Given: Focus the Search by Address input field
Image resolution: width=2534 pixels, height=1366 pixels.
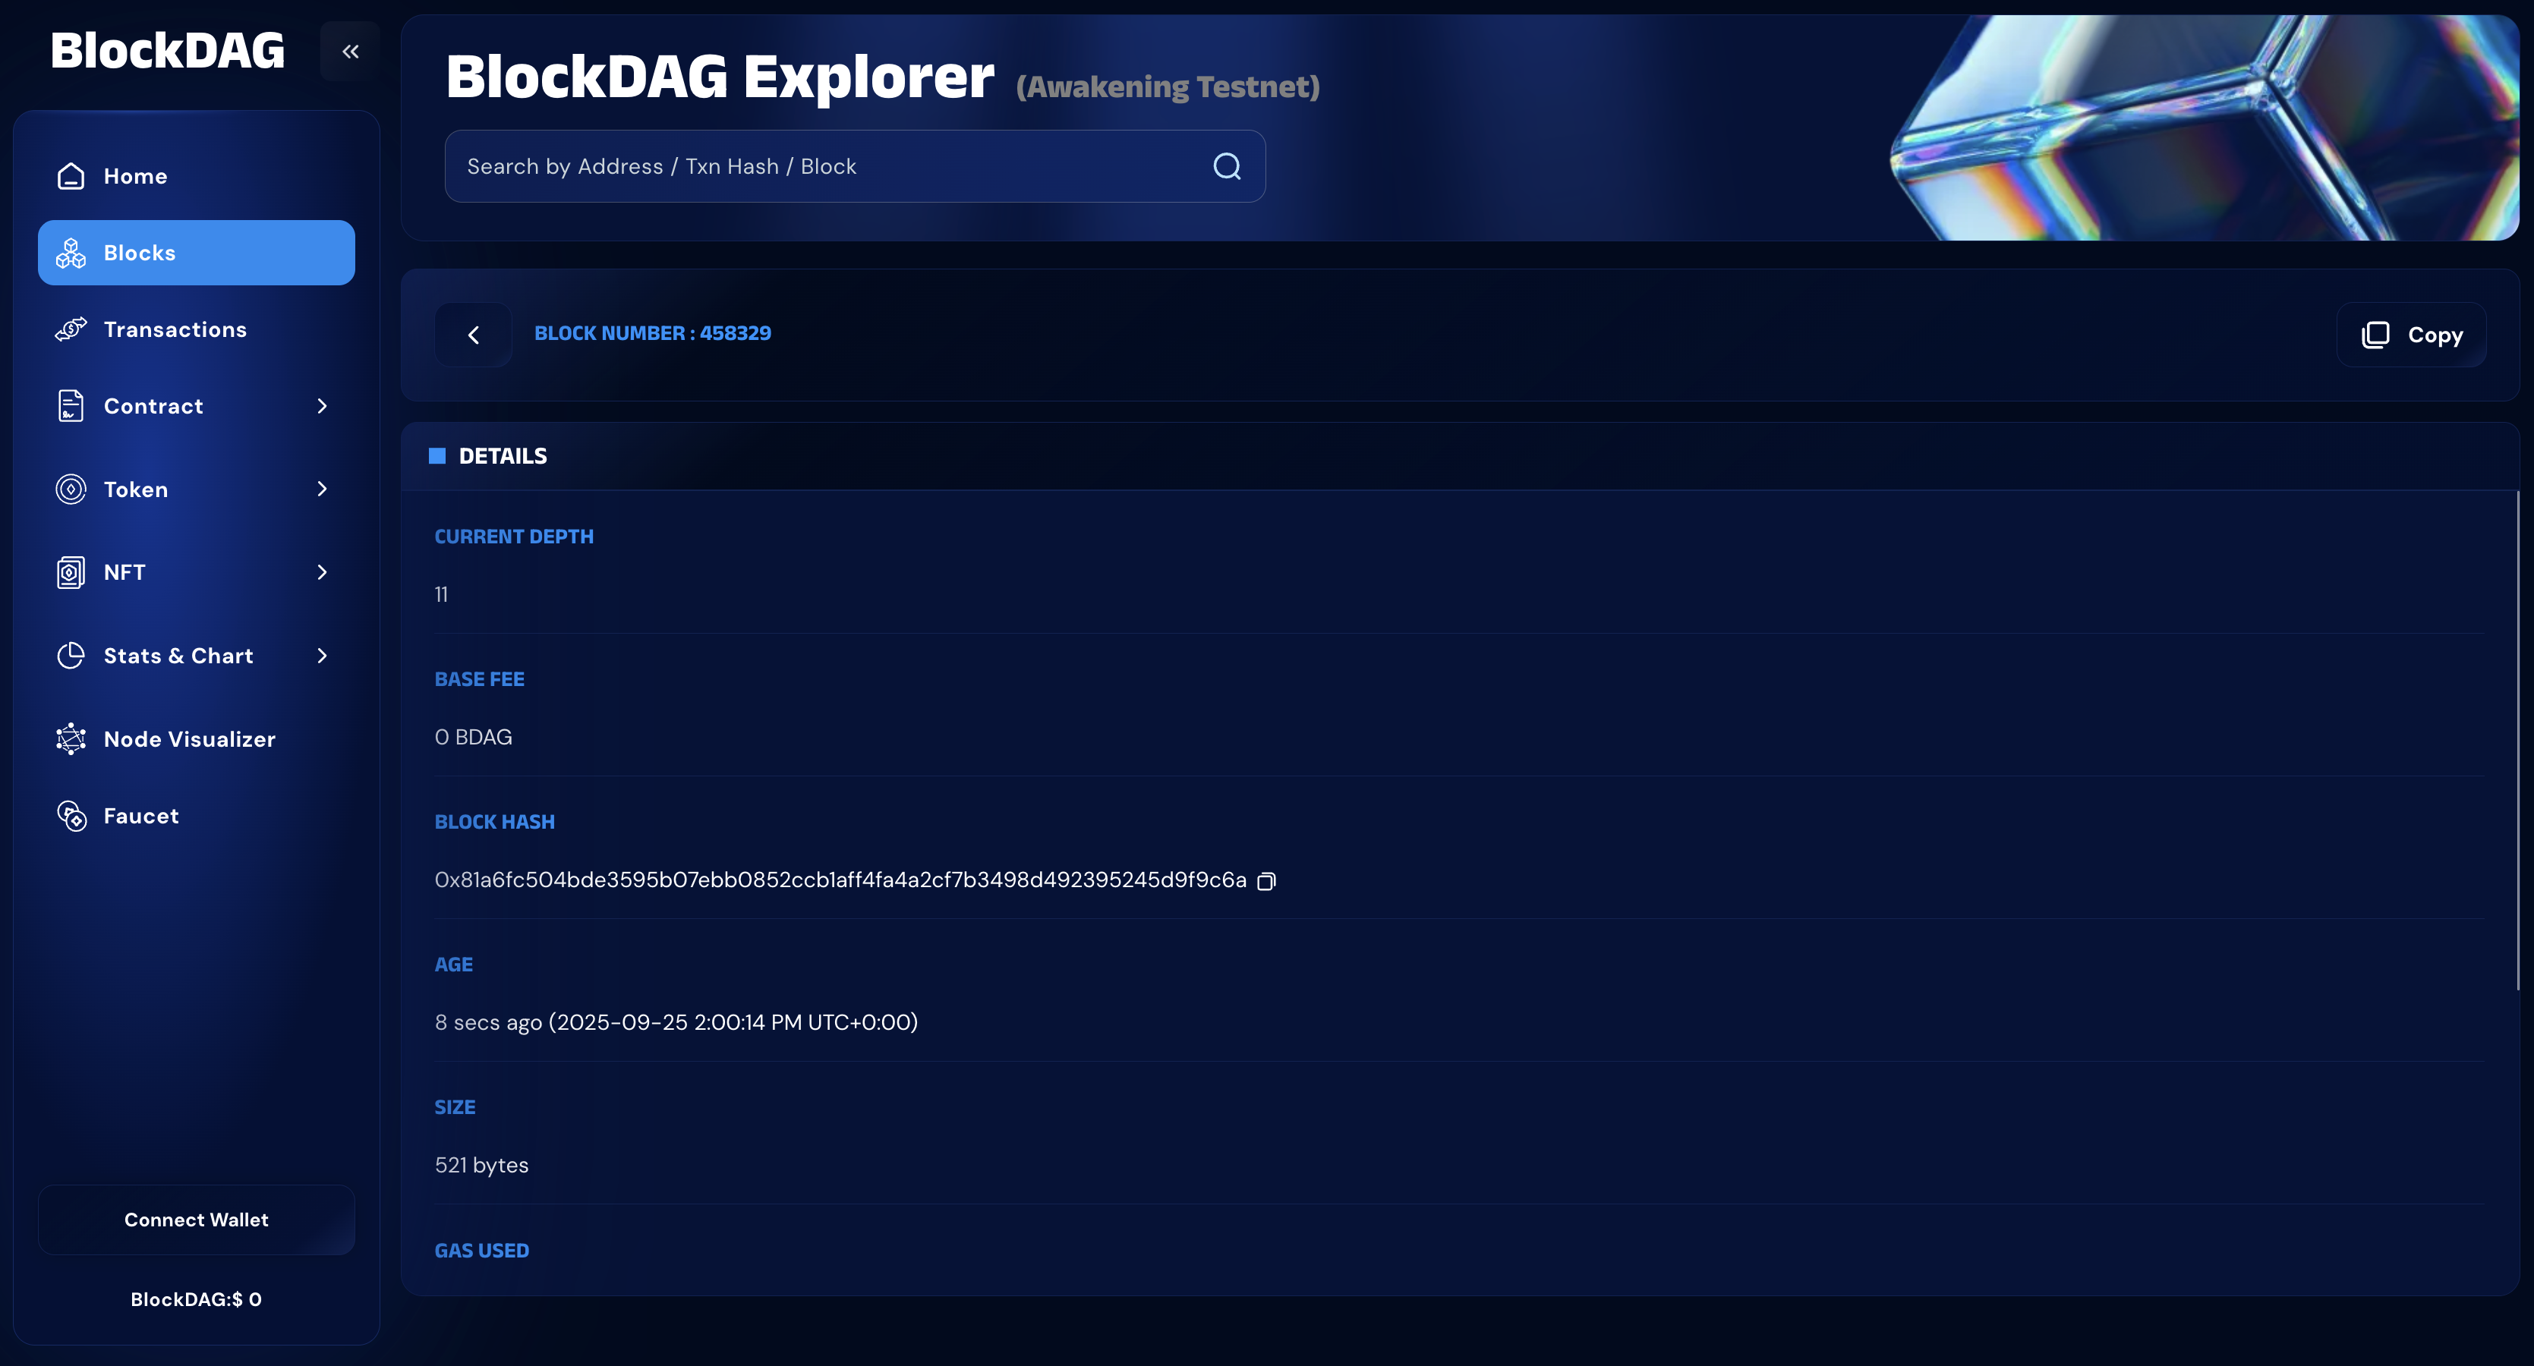Looking at the screenshot, I should tap(826, 166).
